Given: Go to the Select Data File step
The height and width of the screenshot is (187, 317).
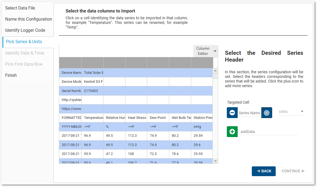Looking at the screenshot, I should tap(20, 8).
